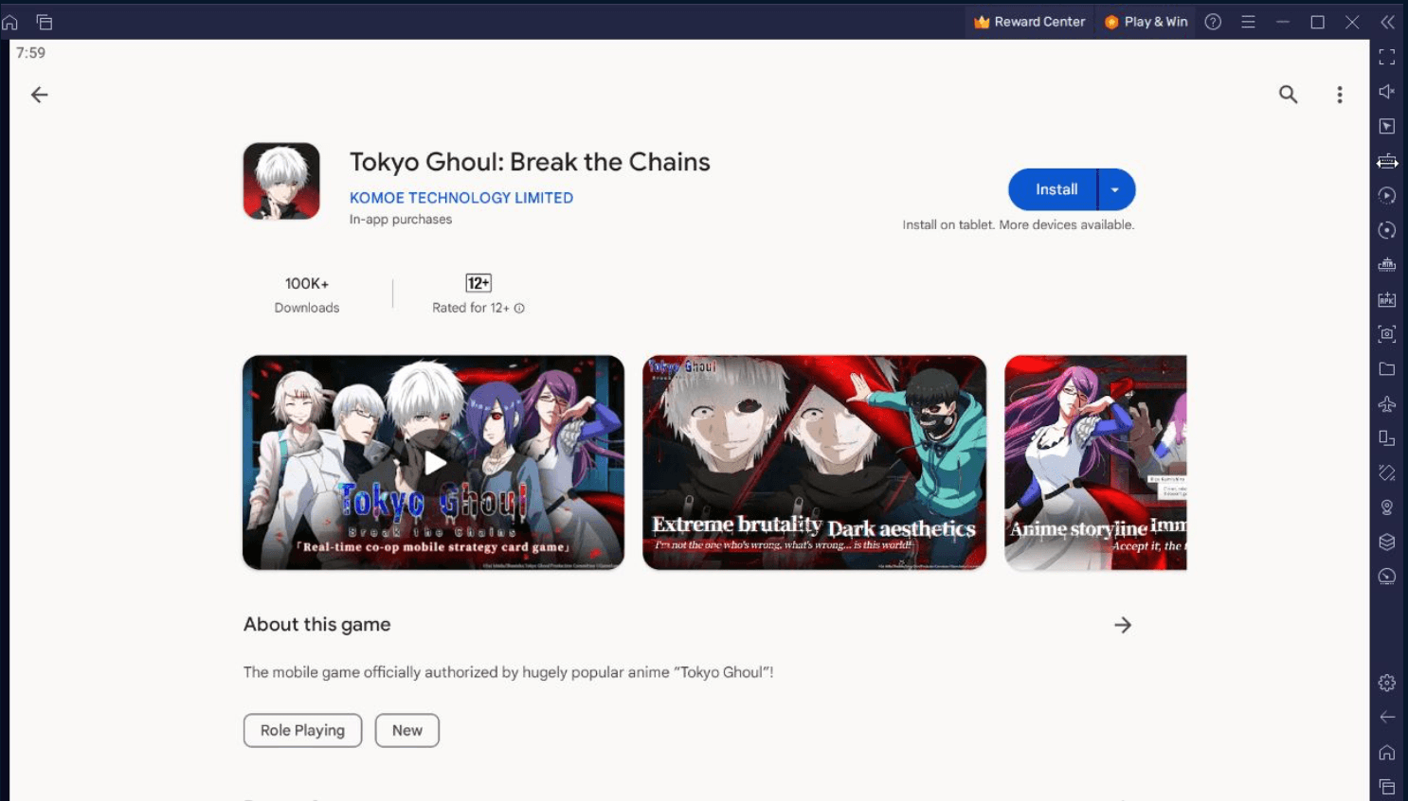Open the multi-window tabs icon in title bar

pyautogui.click(x=45, y=22)
